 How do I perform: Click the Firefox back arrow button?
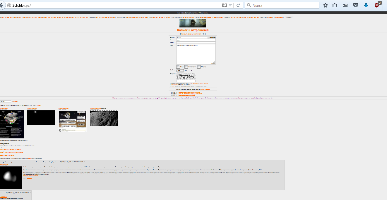click(x=2, y=5)
